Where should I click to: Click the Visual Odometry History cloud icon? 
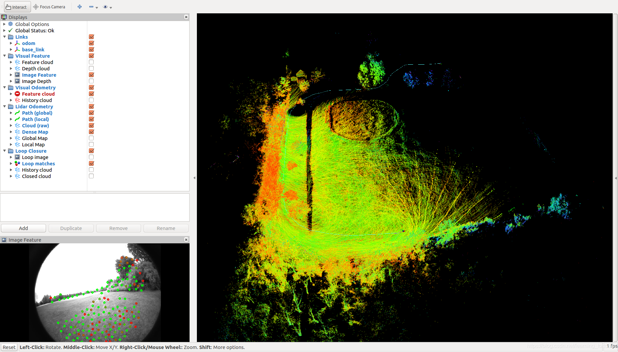17,100
